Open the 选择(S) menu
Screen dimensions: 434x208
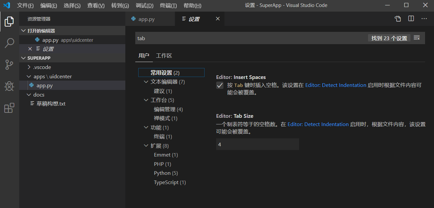coord(72,6)
